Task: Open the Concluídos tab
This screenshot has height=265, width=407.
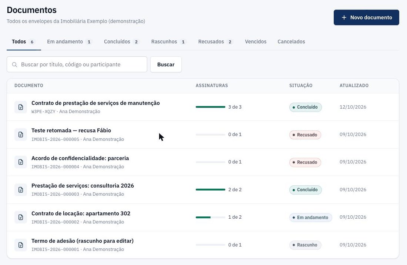Action: point(121,42)
